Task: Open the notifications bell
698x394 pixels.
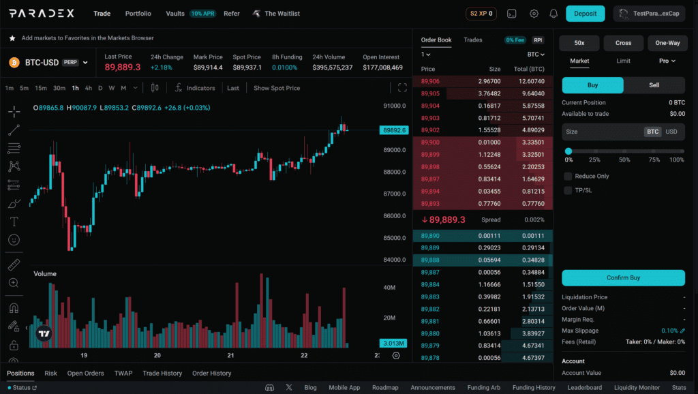Action: point(553,14)
